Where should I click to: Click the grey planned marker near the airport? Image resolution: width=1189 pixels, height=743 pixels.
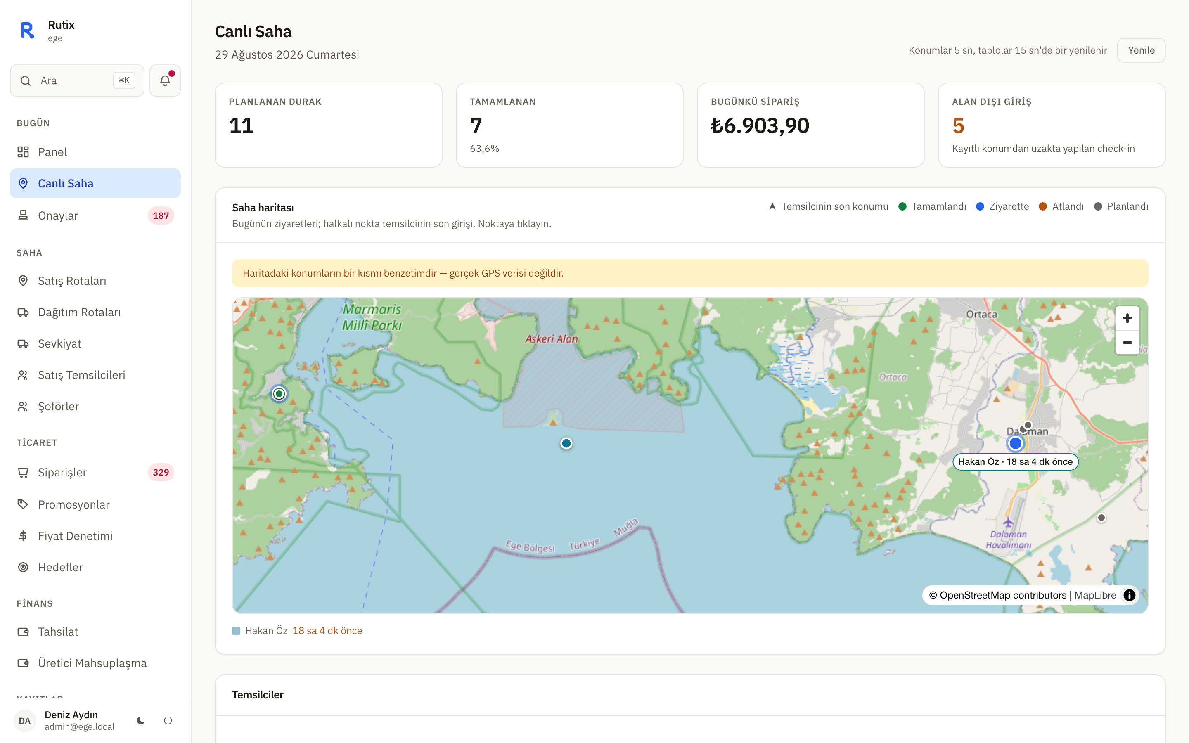click(x=1101, y=518)
